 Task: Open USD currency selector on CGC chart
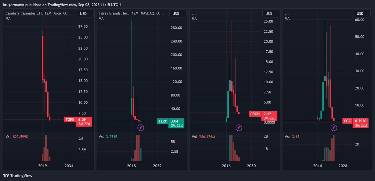point(362,13)
